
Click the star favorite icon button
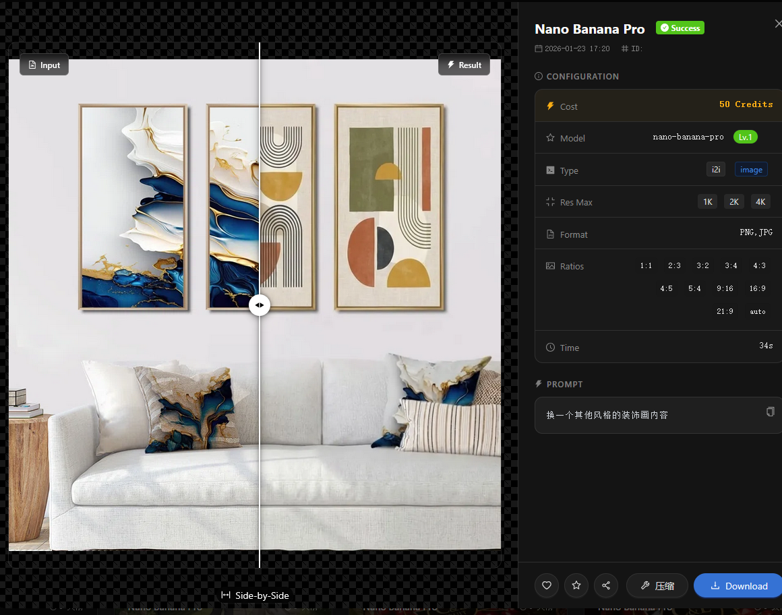click(576, 585)
